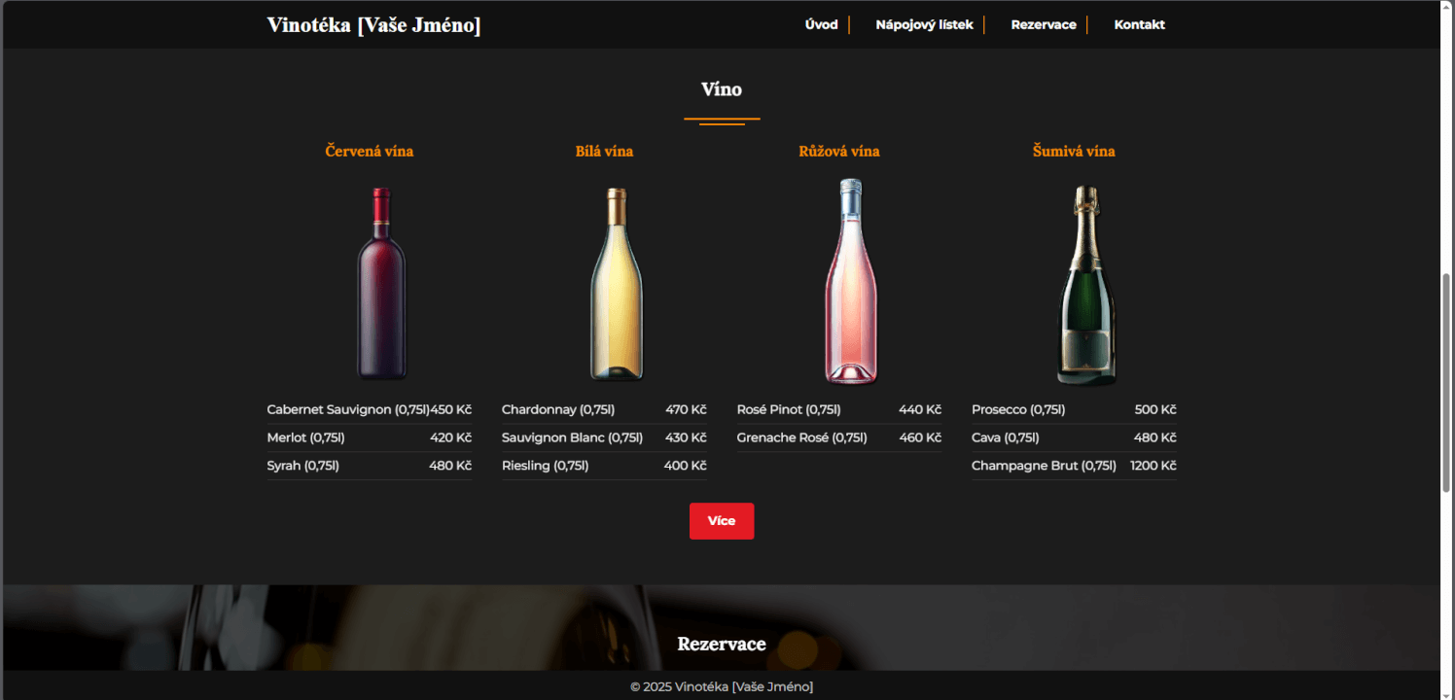Open the Úvod navigation link

(x=821, y=25)
